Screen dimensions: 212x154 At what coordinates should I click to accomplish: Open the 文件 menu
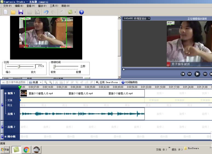tap(7, 6)
